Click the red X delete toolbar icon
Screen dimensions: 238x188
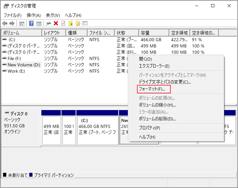[x=56, y=23]
